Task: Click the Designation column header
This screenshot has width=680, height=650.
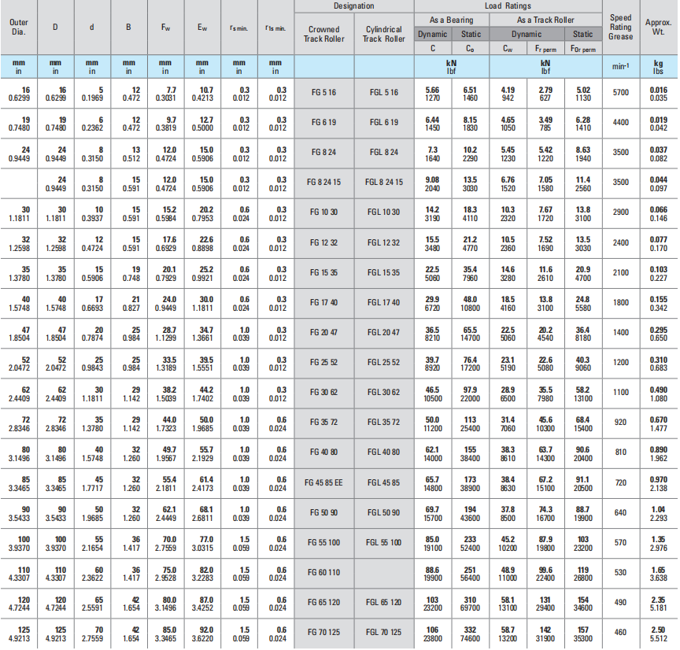Action: (x=353, y=6)
